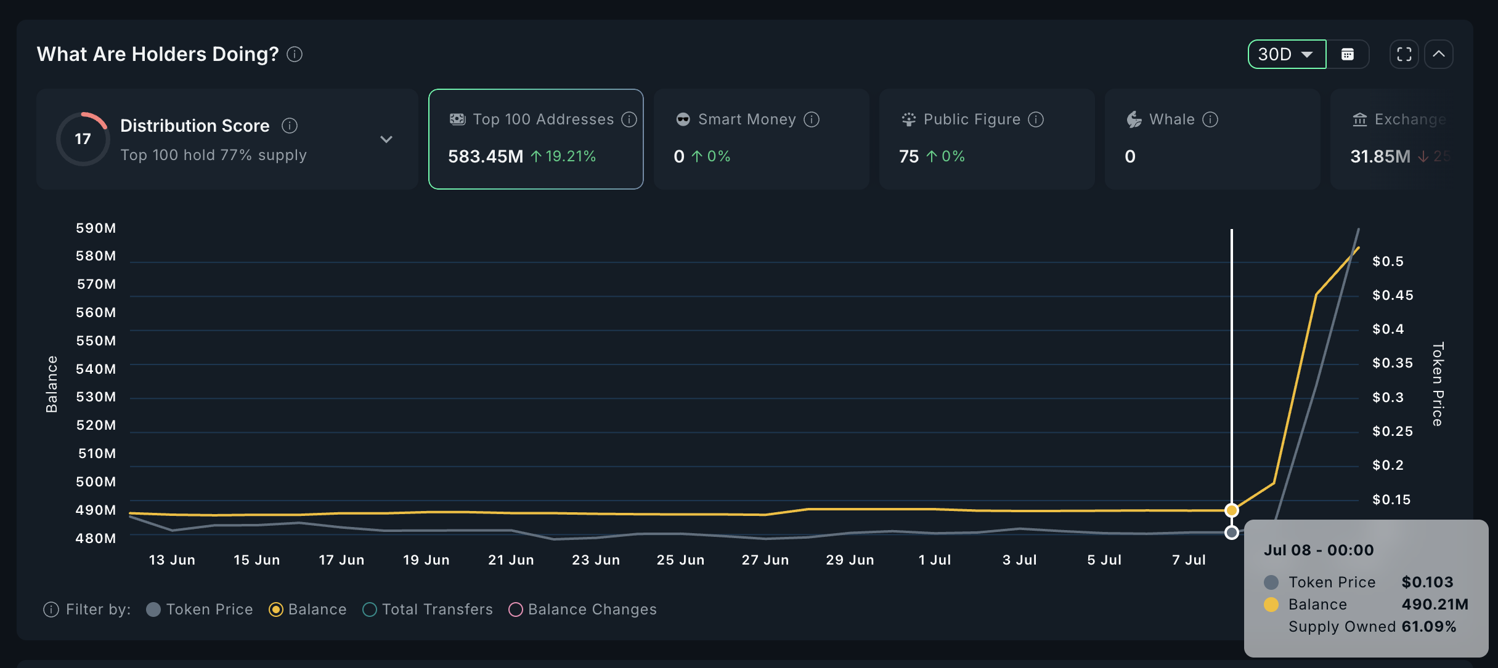Open the calendar date picker icon

click(x=1348, y=54)
